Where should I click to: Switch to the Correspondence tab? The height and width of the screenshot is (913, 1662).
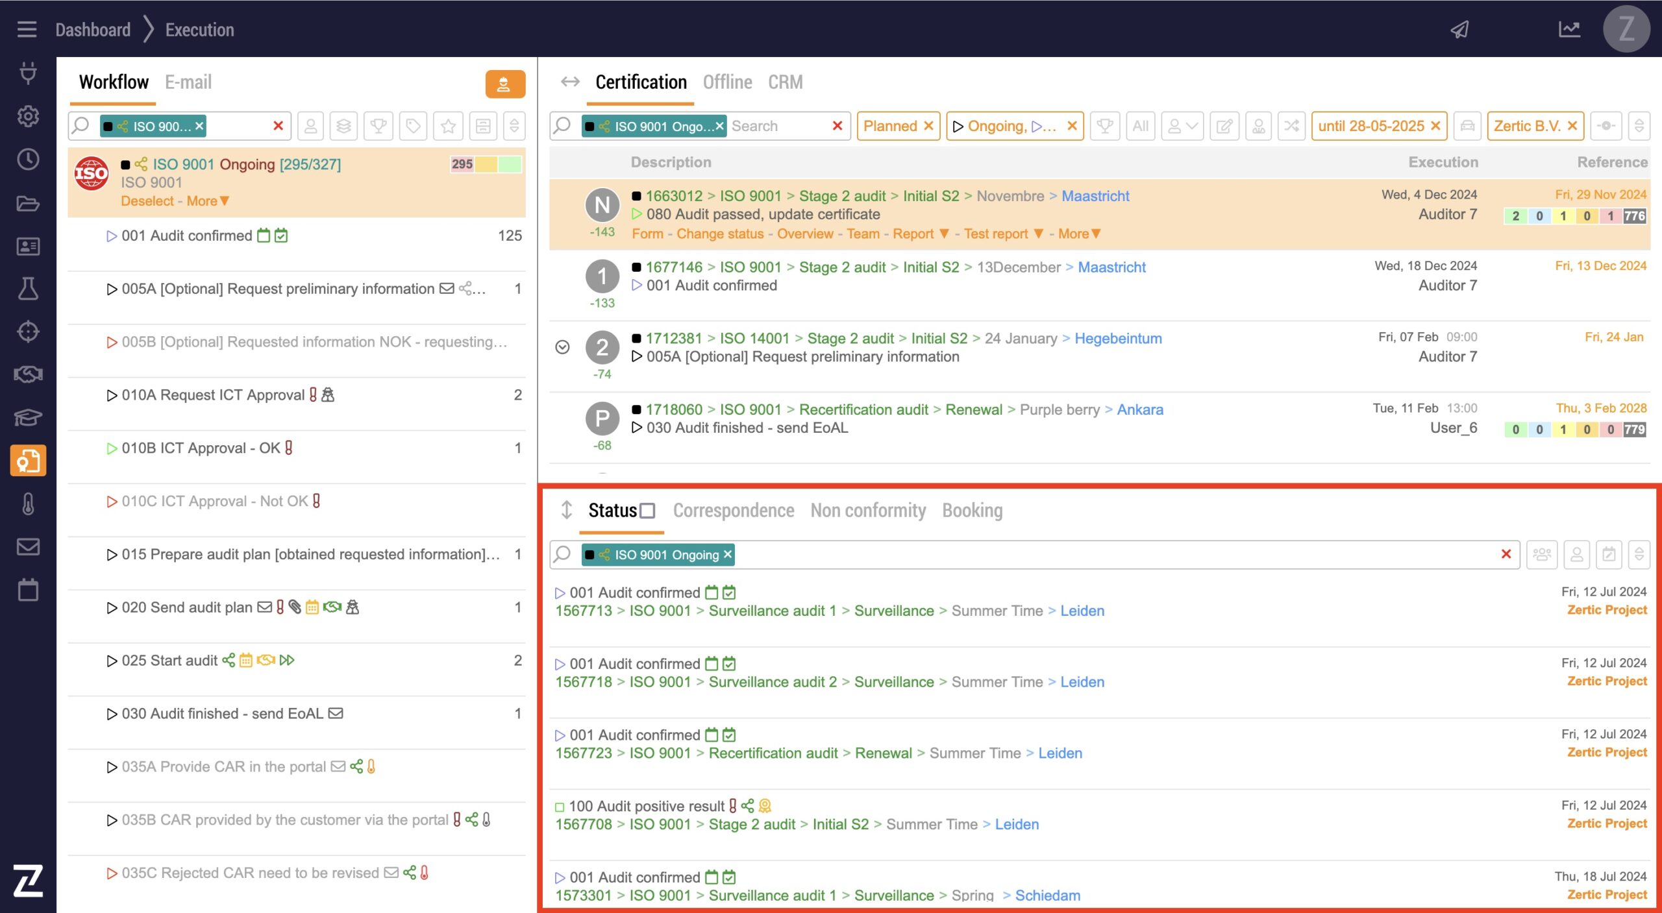(x=733, y=511)
